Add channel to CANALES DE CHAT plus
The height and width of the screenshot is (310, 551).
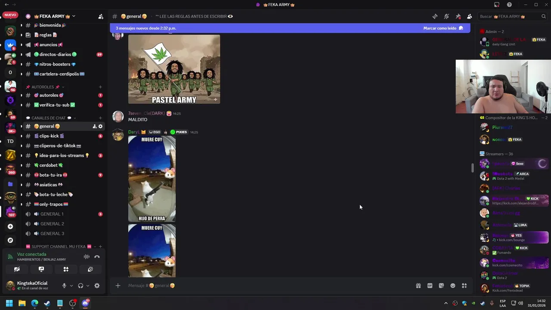(x=100, y=118)
